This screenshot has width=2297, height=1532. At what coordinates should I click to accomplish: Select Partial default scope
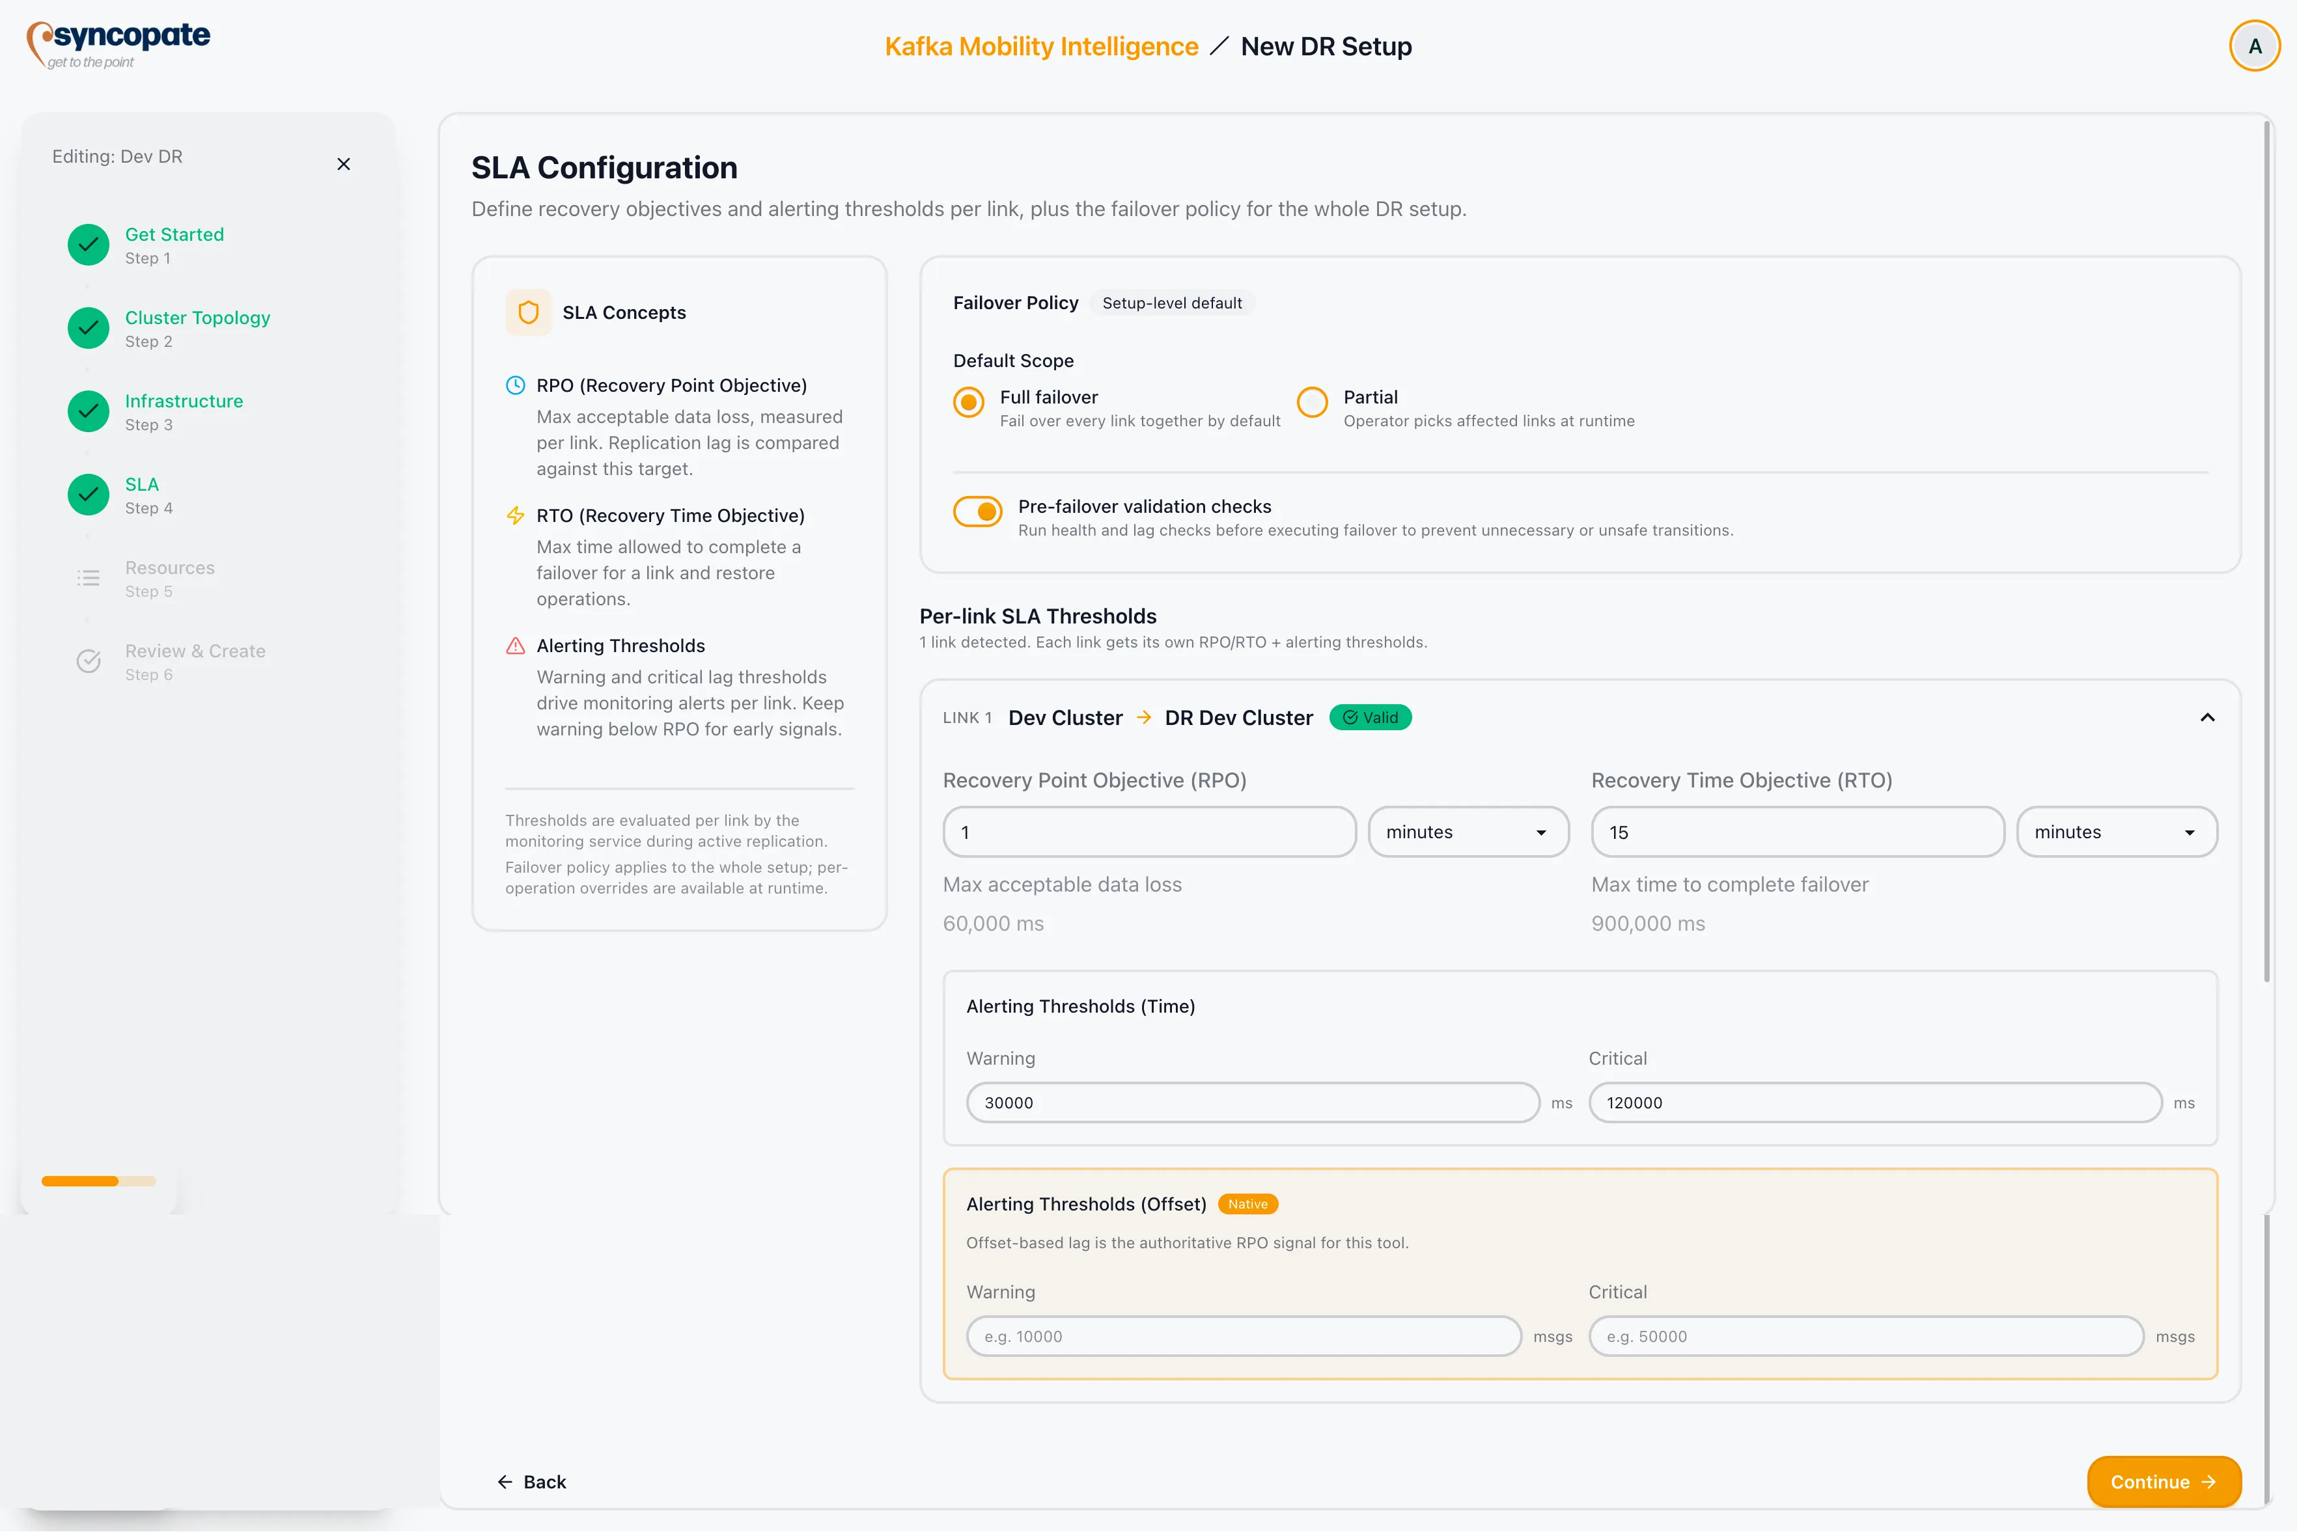(x=1312, y=403)
